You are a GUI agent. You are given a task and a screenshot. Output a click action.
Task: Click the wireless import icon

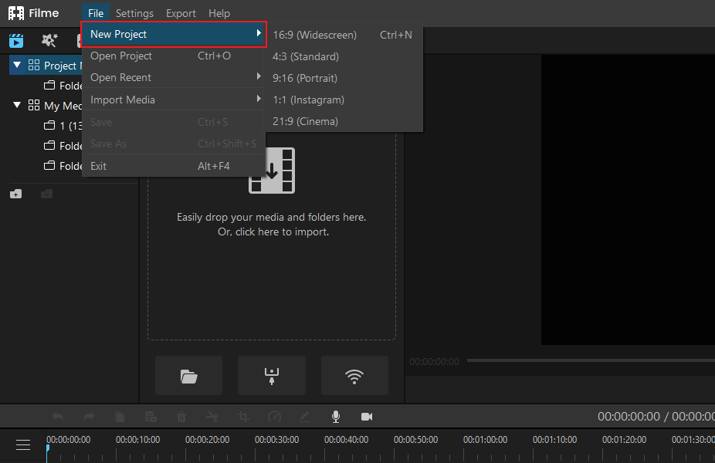pos(354,376)
